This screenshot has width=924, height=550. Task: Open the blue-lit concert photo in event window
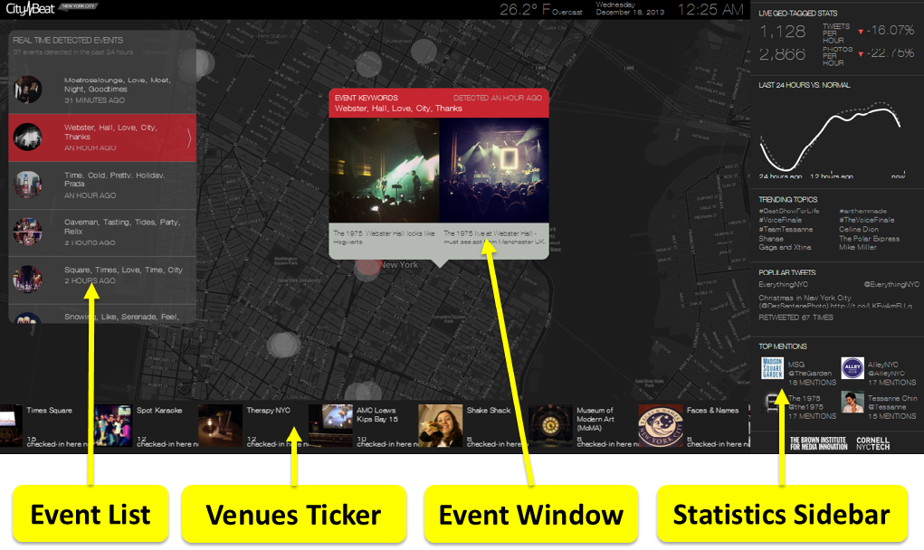[x=494, y=170]
